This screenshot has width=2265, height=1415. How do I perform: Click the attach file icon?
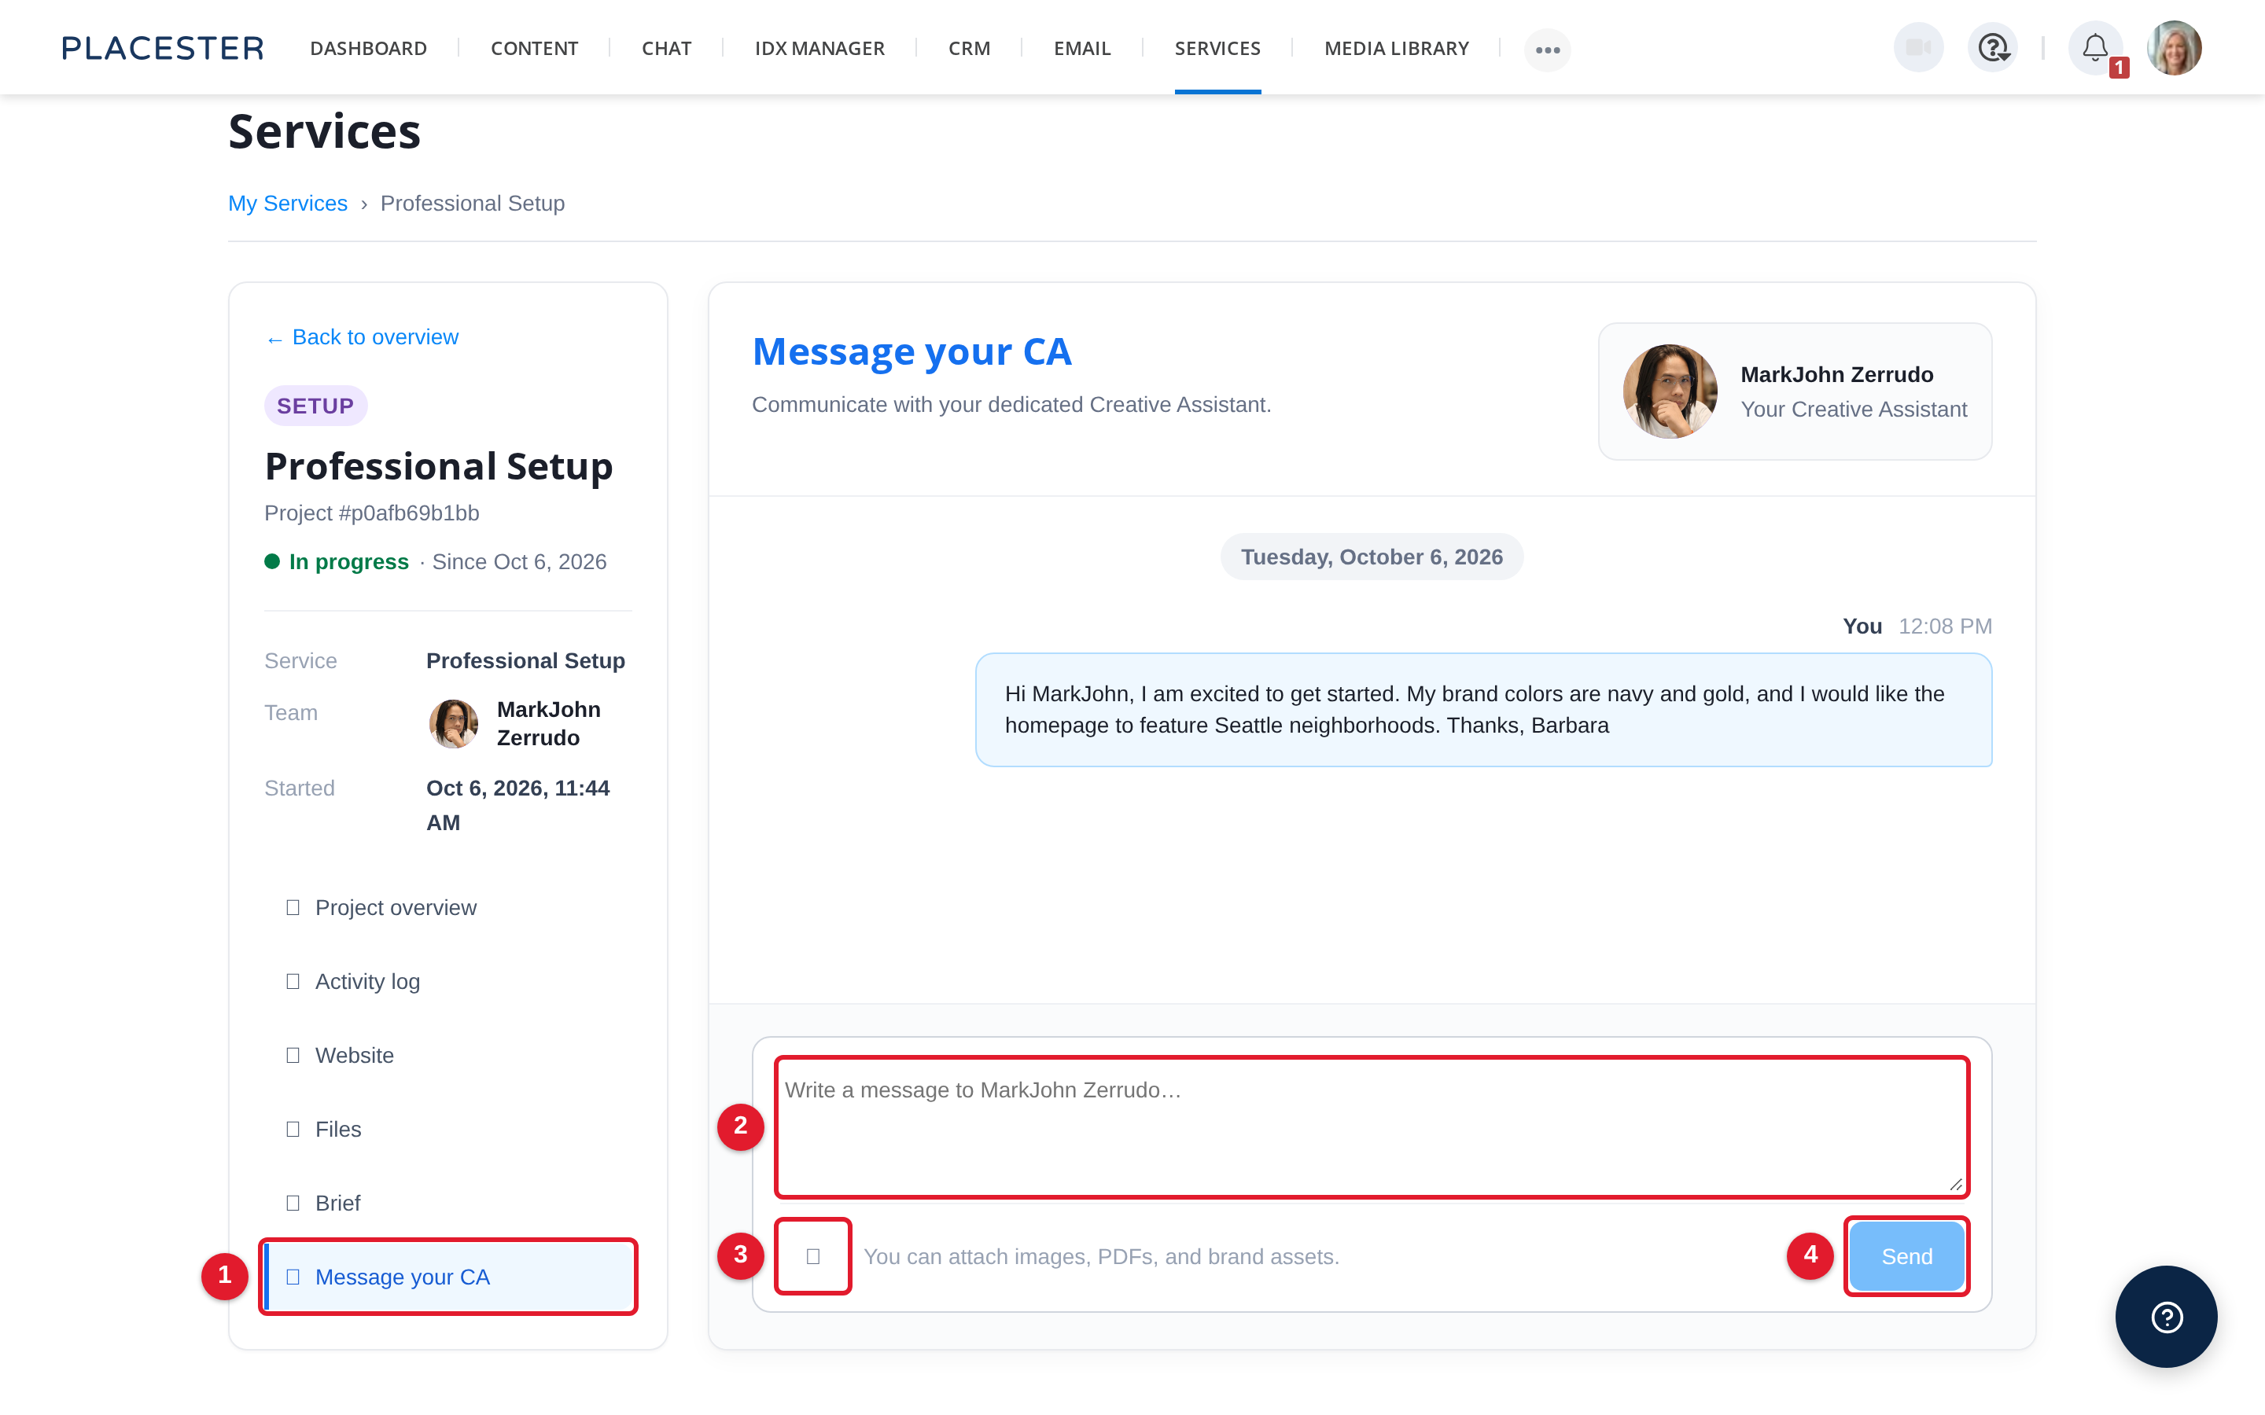[812, 1256]
